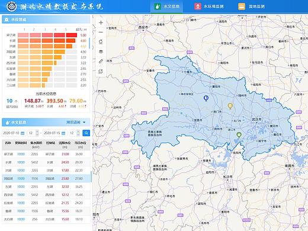Click the alert chart panel scrollbar
Viewport: 308px width, 231px height.
(x=89, y=43)
